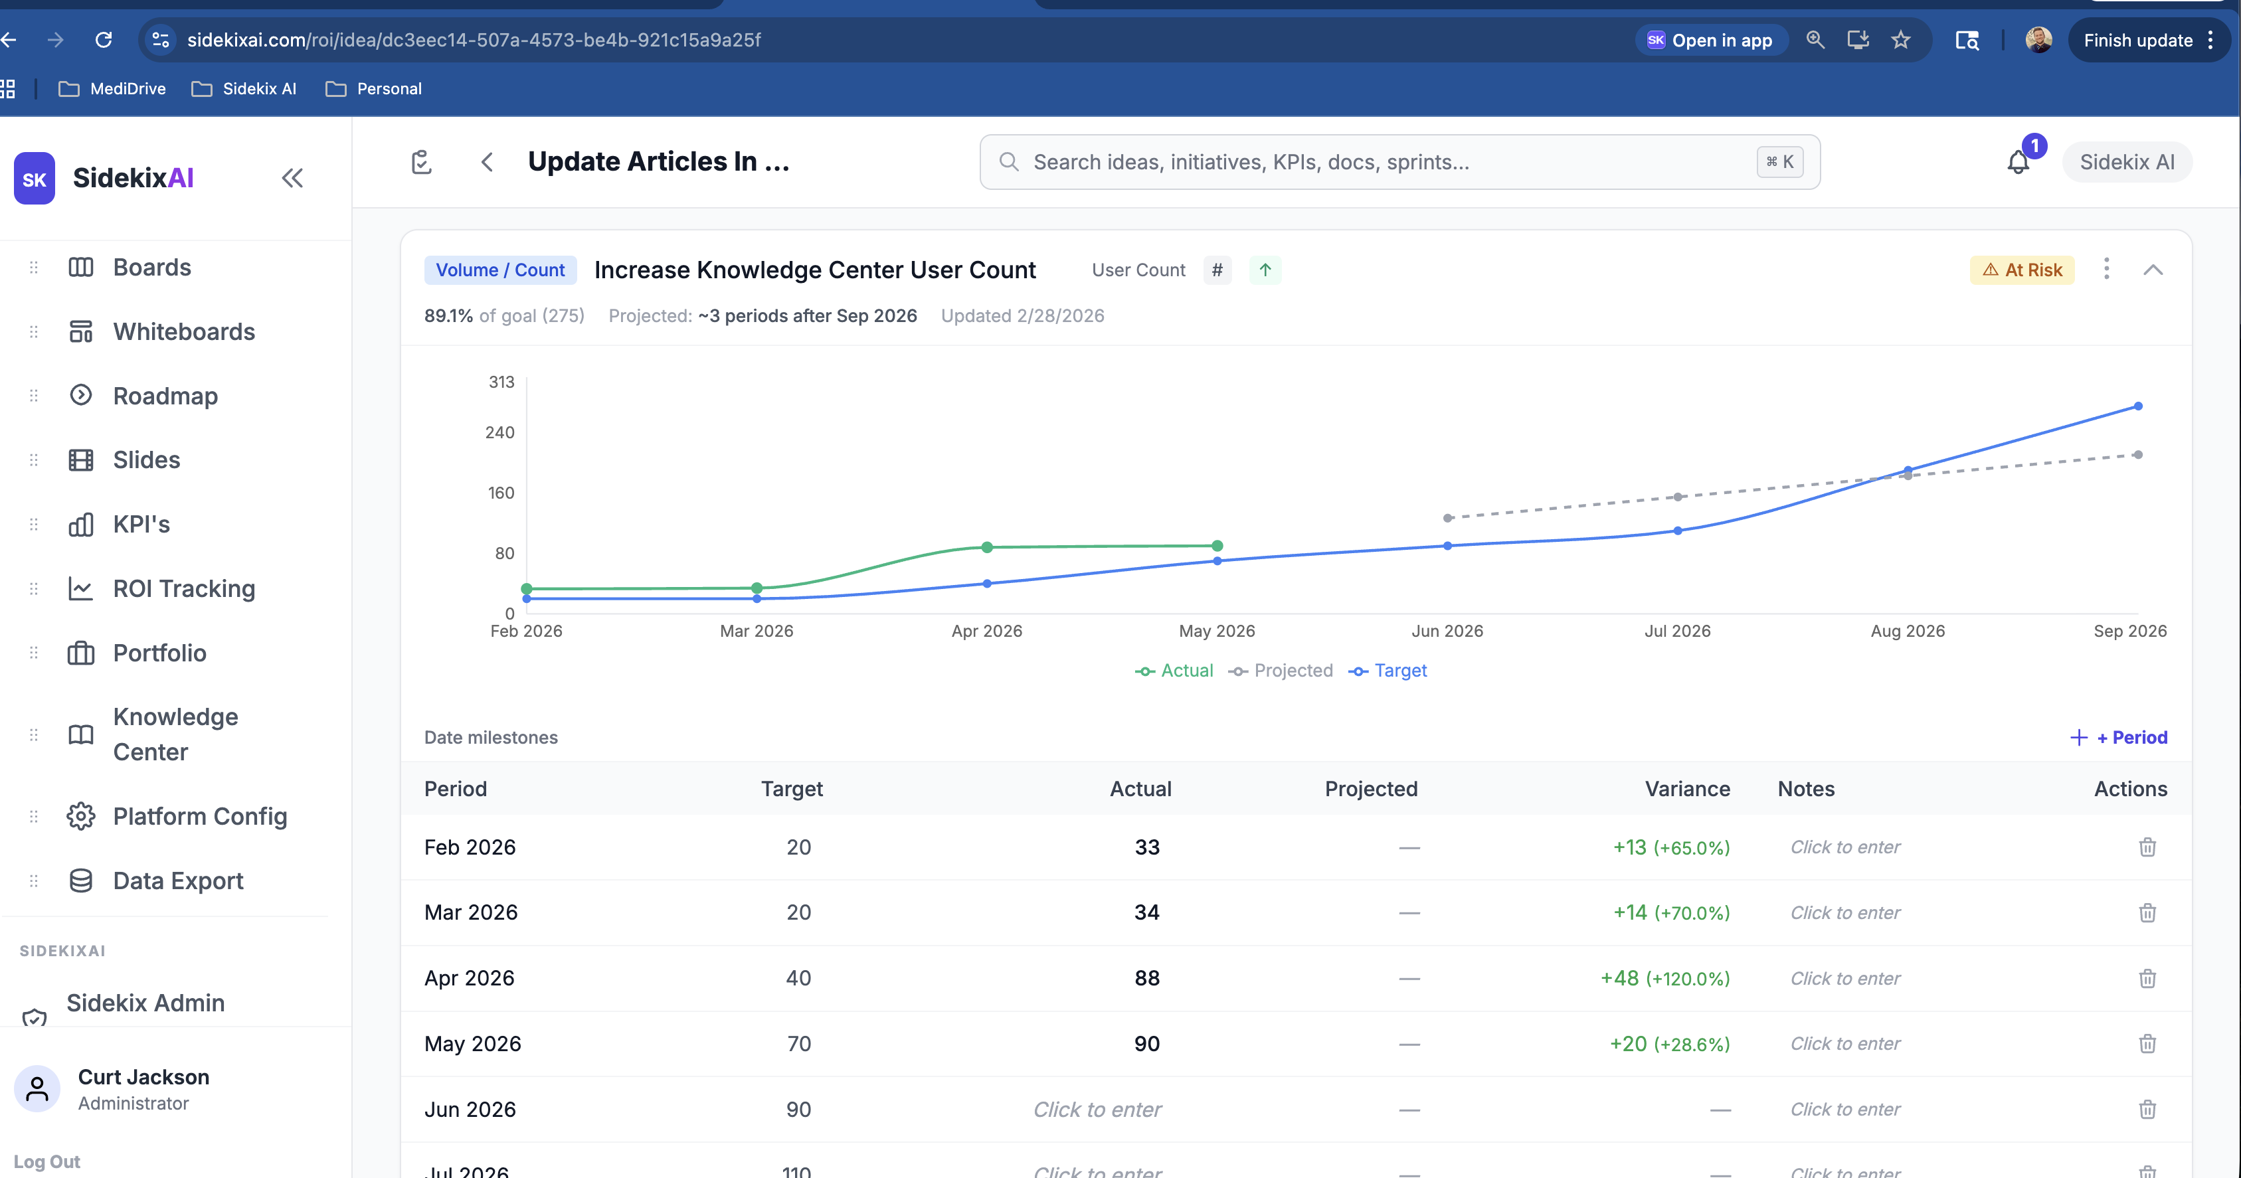Open Data Export
The width and height of the screenshot is (2241, 1178).
tap(177, 881)
